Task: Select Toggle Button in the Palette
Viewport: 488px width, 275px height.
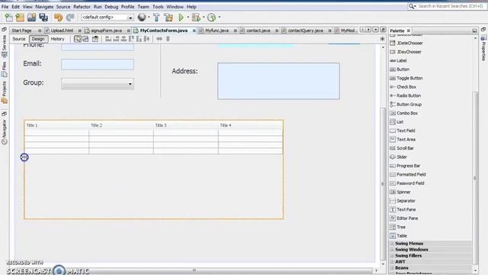Action: coord(406,78)
